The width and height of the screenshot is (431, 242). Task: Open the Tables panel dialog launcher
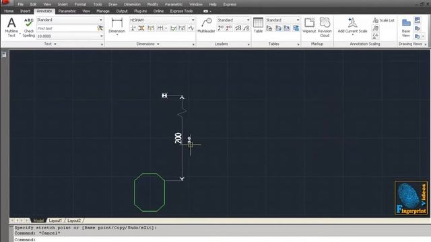298,44
